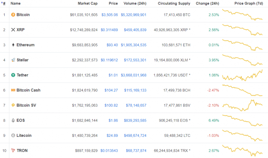Viewport: 268px width, 158px height.
Task: Sort by Change (24h) column header
Action: (x=207, y=3)
